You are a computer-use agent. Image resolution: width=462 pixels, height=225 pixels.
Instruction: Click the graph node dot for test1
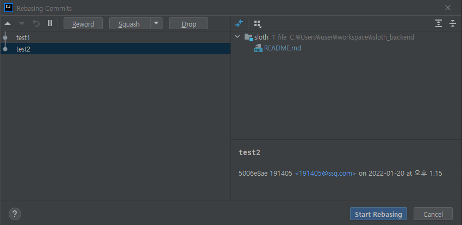tap(5, 37)
